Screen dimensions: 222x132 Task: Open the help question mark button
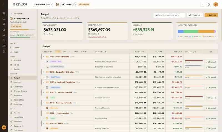203,4
